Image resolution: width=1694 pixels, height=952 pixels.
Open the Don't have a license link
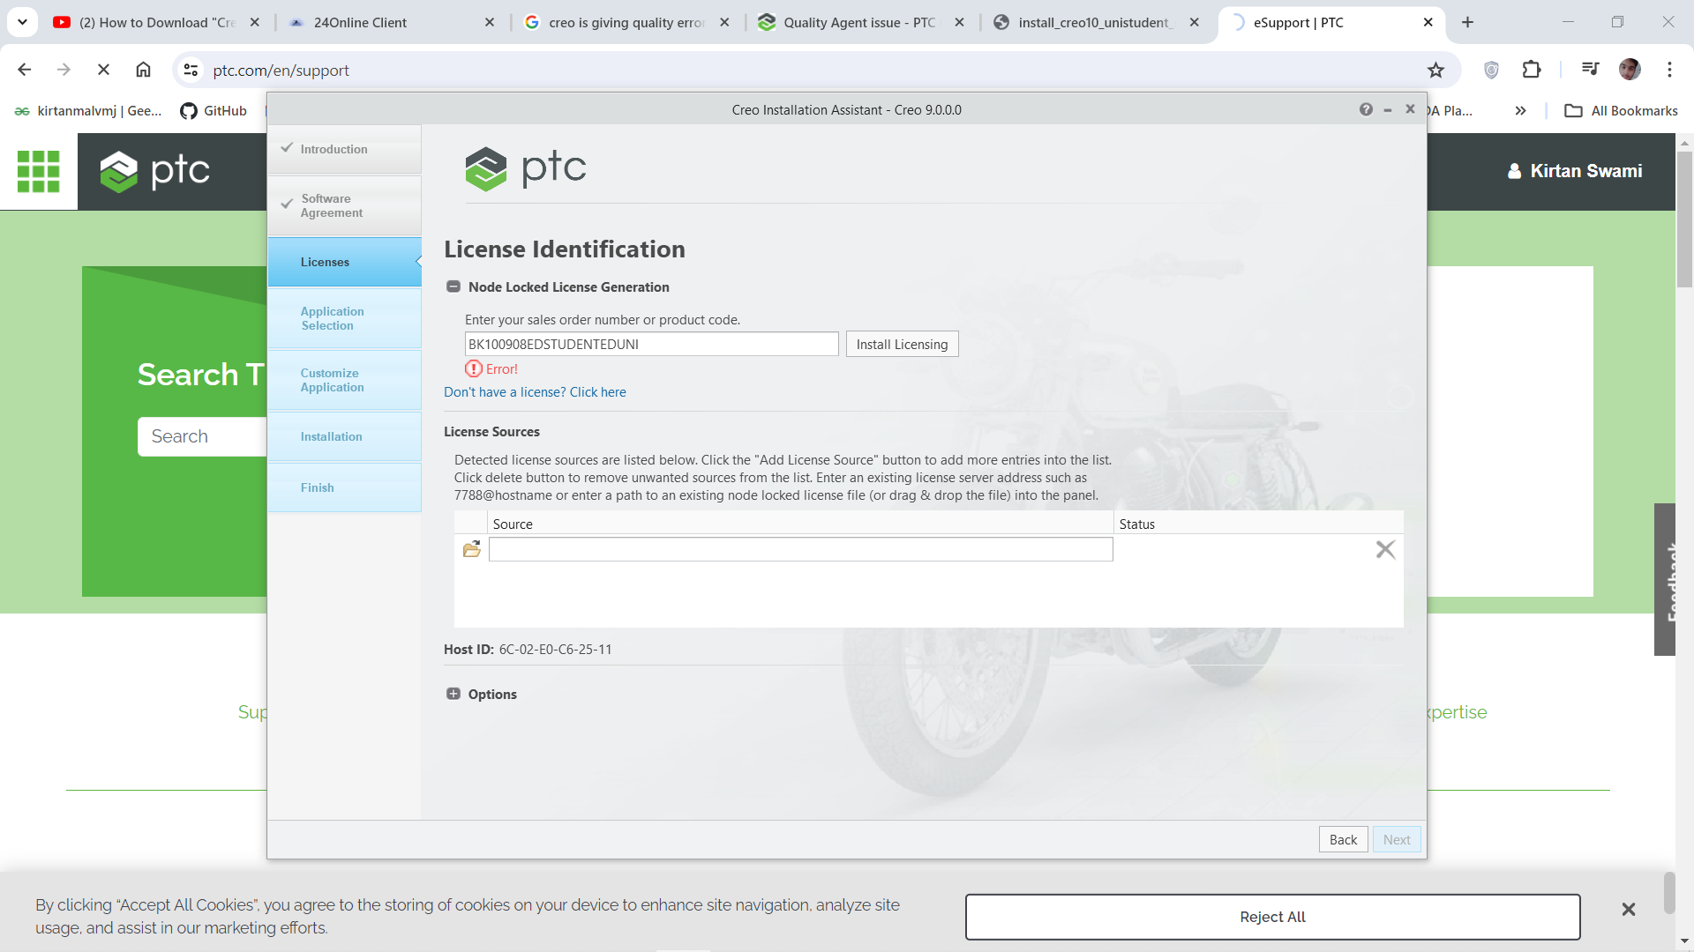(x=535, y=391)
